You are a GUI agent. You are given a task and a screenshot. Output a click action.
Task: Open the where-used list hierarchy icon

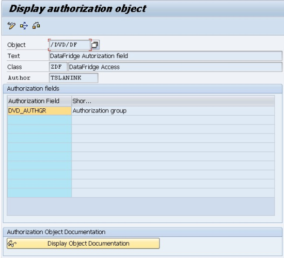coord(36,25)
